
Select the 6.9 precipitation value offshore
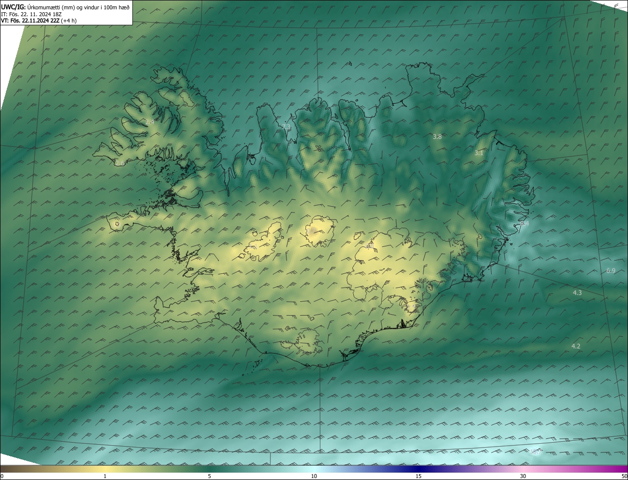coord(611,271)
